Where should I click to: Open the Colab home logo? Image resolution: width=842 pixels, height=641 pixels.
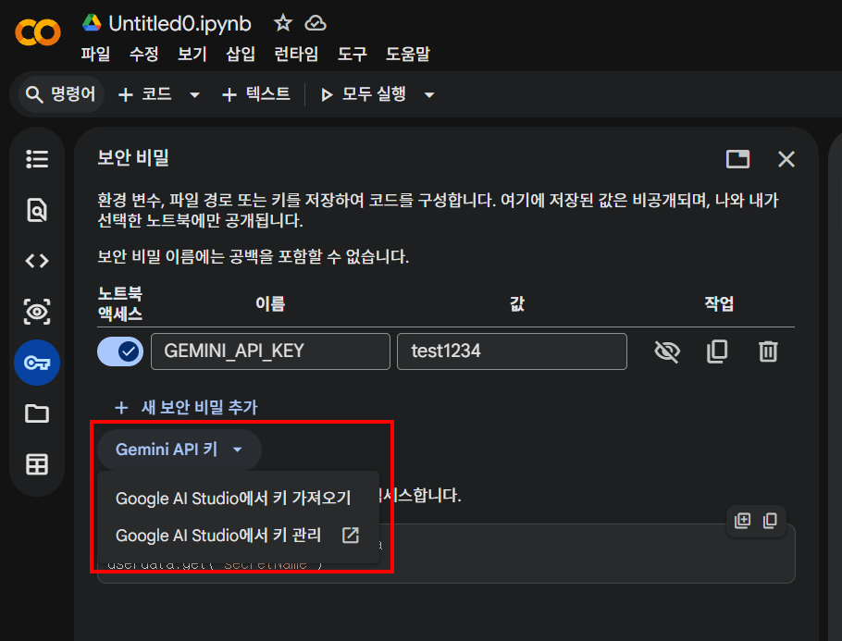(x=38, y=32)
